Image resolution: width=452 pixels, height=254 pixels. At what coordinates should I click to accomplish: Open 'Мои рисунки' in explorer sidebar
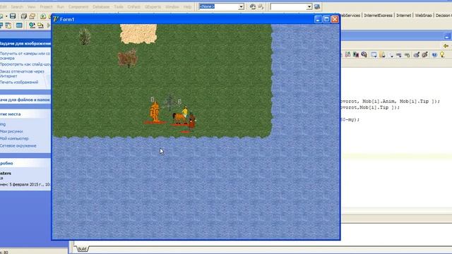[x=11, y=131]
